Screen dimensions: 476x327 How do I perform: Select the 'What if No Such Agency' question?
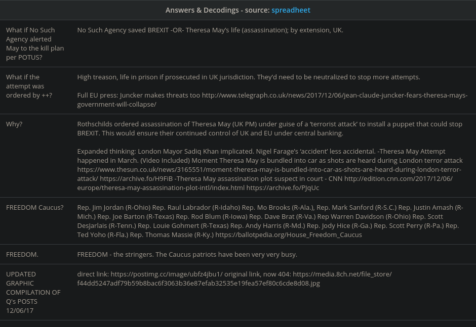[x=33, y=43]
